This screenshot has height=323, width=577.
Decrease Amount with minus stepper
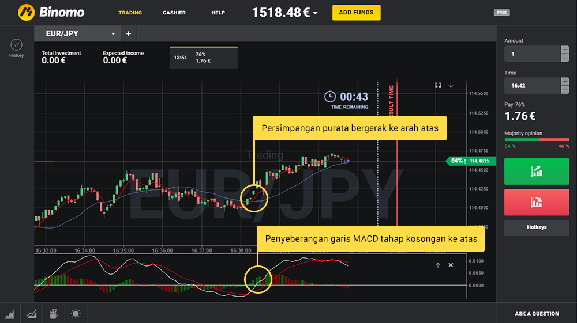tap(565, 58)
